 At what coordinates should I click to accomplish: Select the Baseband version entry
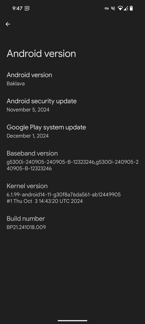[72, 160]
